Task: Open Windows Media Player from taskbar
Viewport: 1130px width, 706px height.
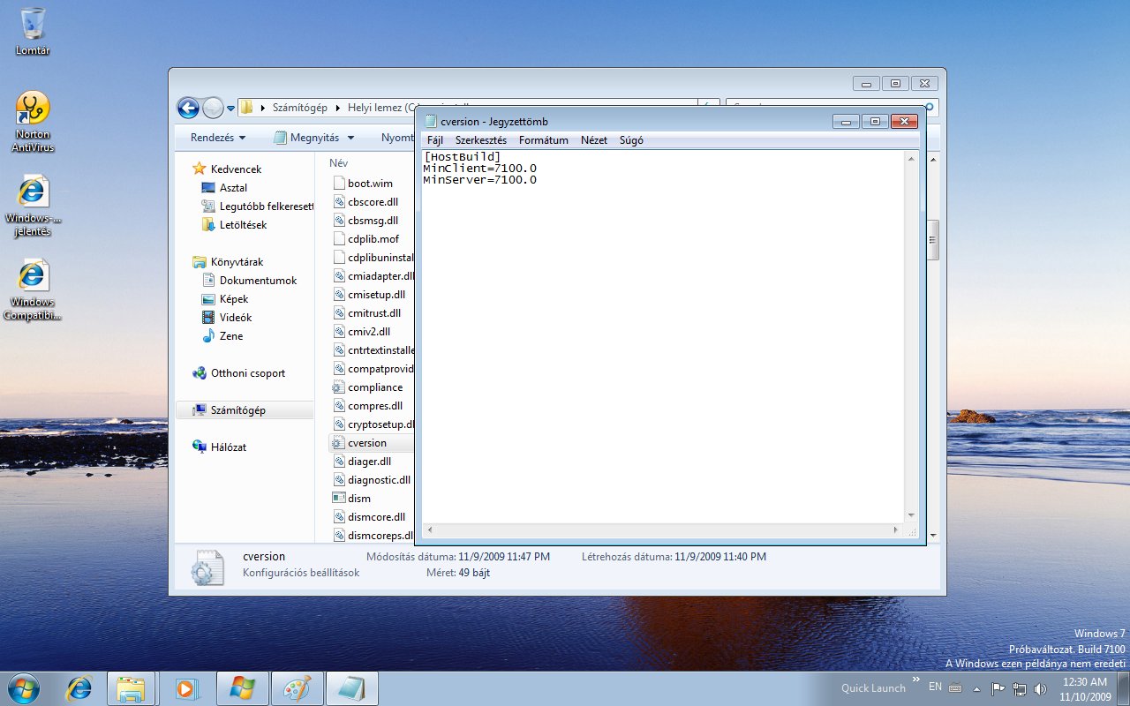Action: click(x=187, y=687)
